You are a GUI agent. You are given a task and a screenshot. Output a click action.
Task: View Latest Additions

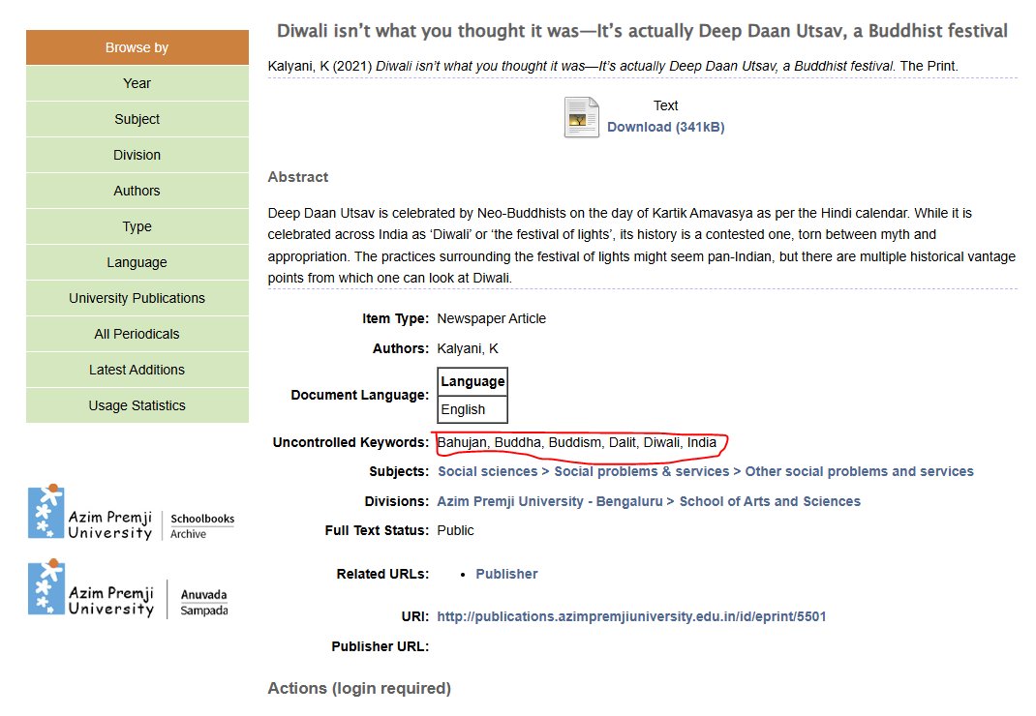pyautogui.click(x=137, y=370)
